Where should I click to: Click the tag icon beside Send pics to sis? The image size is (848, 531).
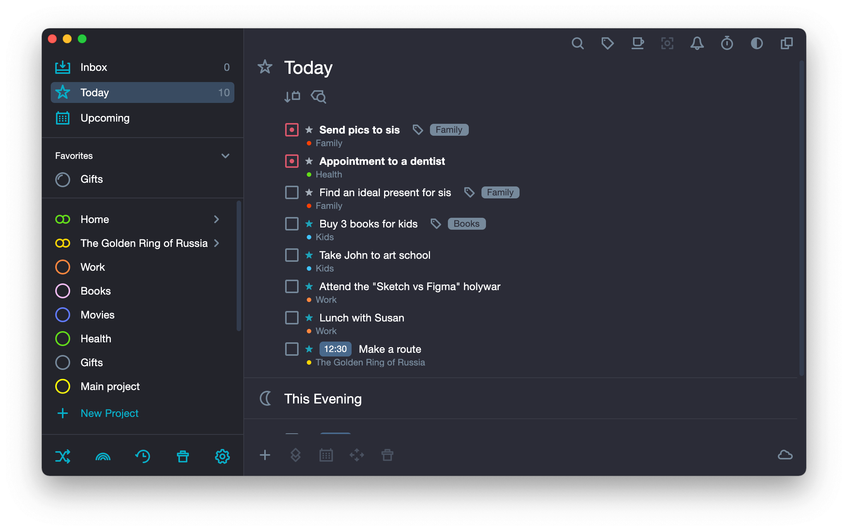click(x=418, y=130)
